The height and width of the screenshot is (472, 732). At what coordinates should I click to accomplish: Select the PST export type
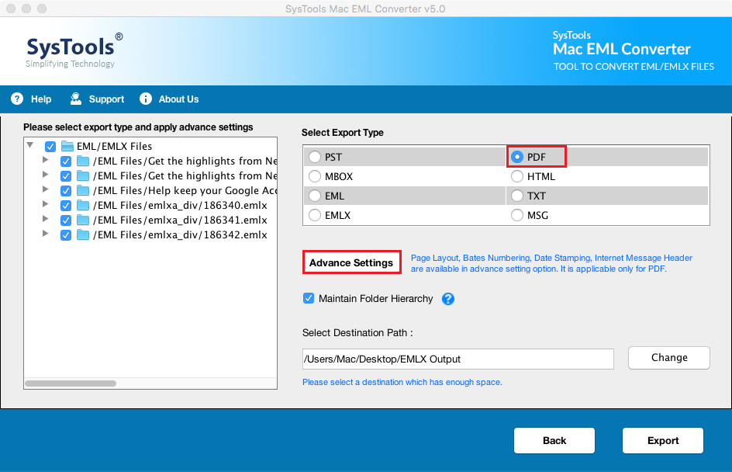(x=315, y=157)
